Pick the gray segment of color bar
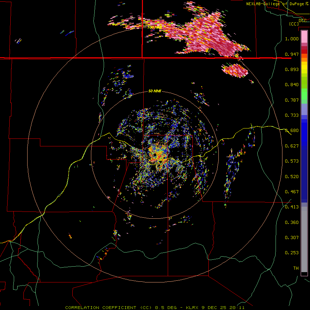The width and height of the screenshot is (310, 310). (304, 239)
